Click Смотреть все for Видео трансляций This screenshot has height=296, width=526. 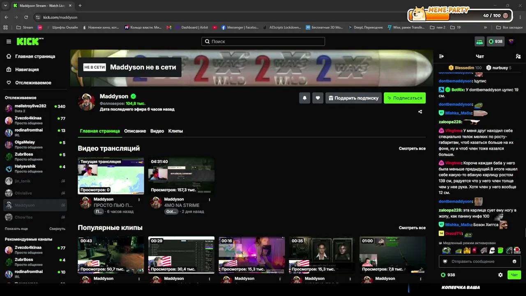[412, 148]
